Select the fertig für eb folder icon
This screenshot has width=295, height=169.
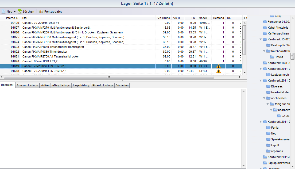coord(272,104)
